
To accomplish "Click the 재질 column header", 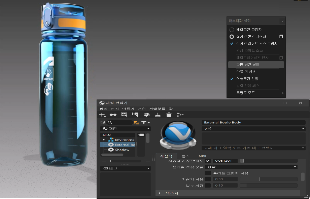I will tap(118, 135).
